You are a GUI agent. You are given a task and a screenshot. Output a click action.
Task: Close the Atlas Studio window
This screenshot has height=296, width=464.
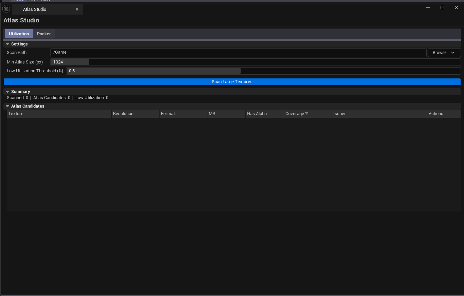pyautogui.click(x=457, y=7)
